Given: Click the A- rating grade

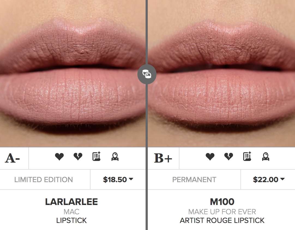Looking at the screenshot, I should (x=13, y=158).
